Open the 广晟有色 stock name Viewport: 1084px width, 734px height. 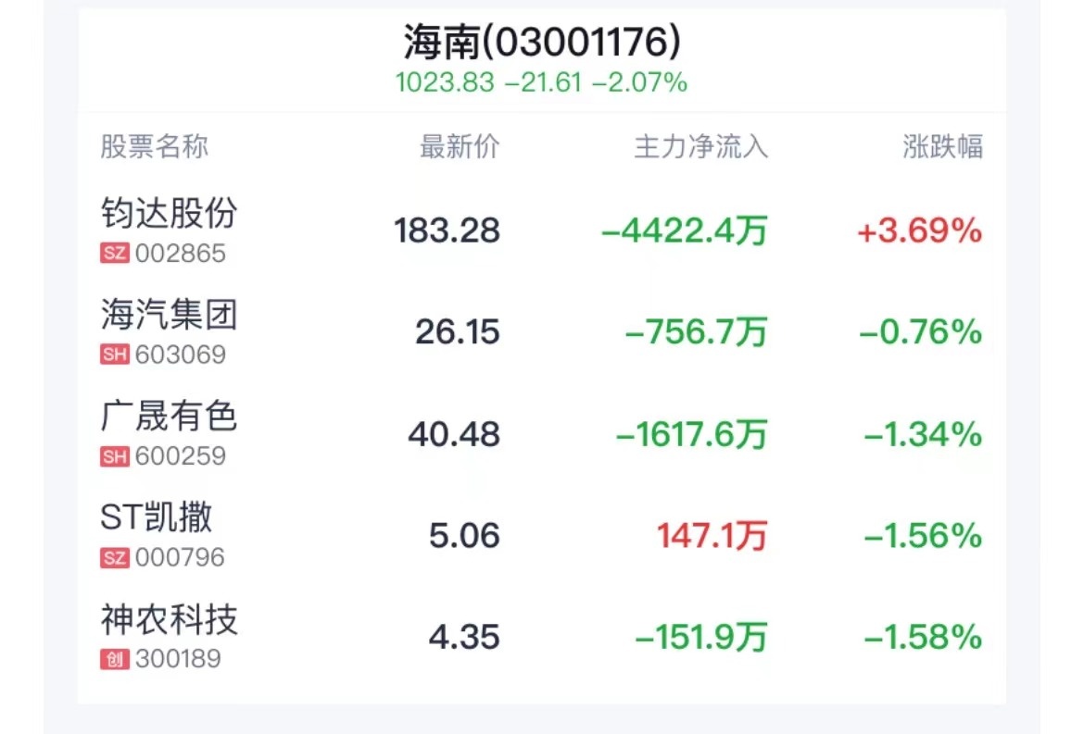pyautogui.click(x=170, y=417)
